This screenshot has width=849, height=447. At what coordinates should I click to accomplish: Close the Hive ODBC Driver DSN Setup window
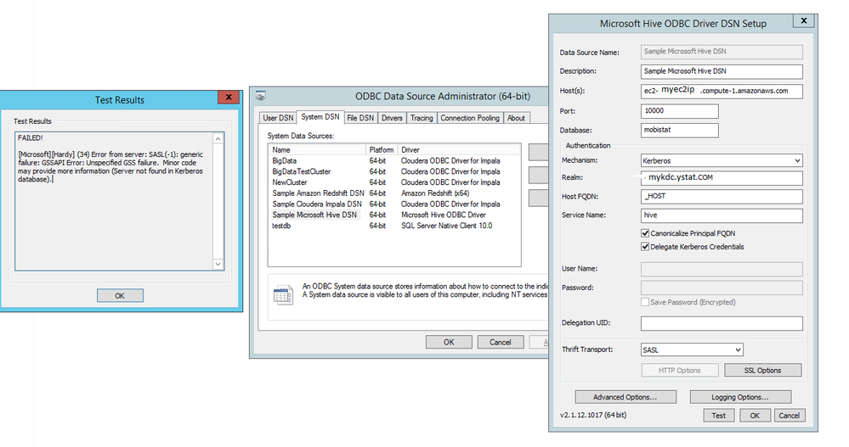tap(803, 20)
